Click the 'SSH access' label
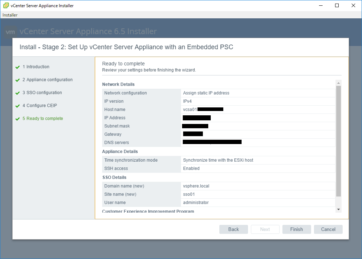This screenshot has height=259, width=362. tap(116, 168)
